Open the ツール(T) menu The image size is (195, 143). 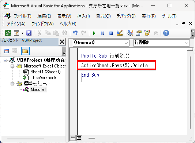(x=169, y=16)
